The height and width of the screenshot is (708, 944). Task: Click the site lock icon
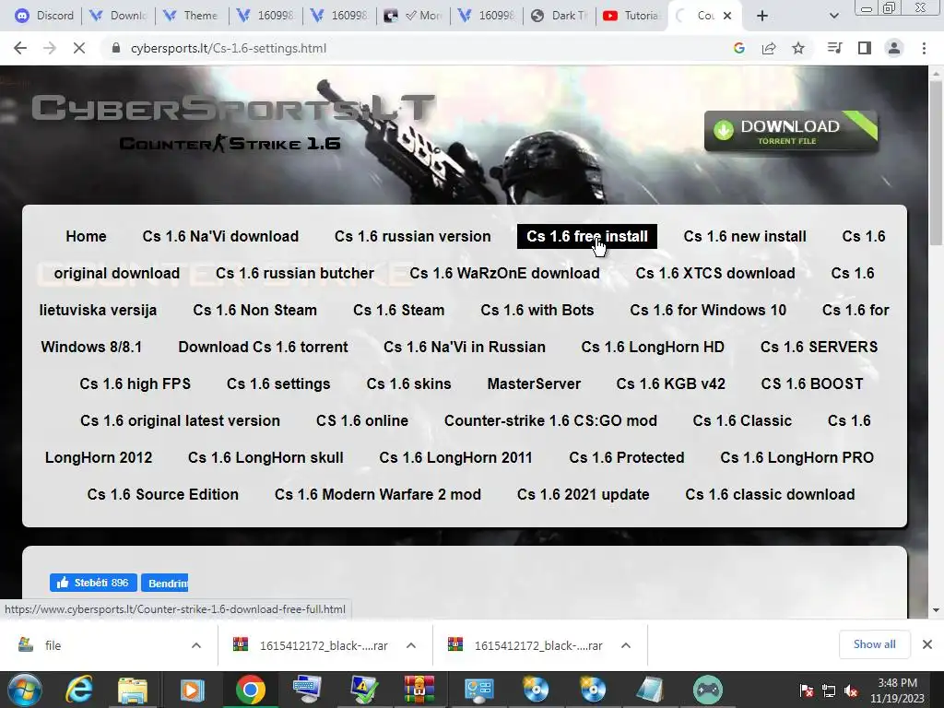tap(116, 48)
